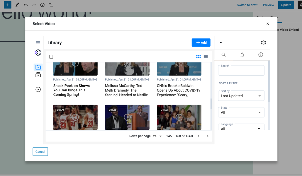The width and height of the screenshot is (302, 176).
Task: Open the players circle play icon
Action: [x=38, y=89]
